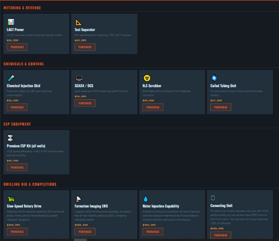Click the H₂S Scrubber title
279x241 pixels.
tap(152, 86)
